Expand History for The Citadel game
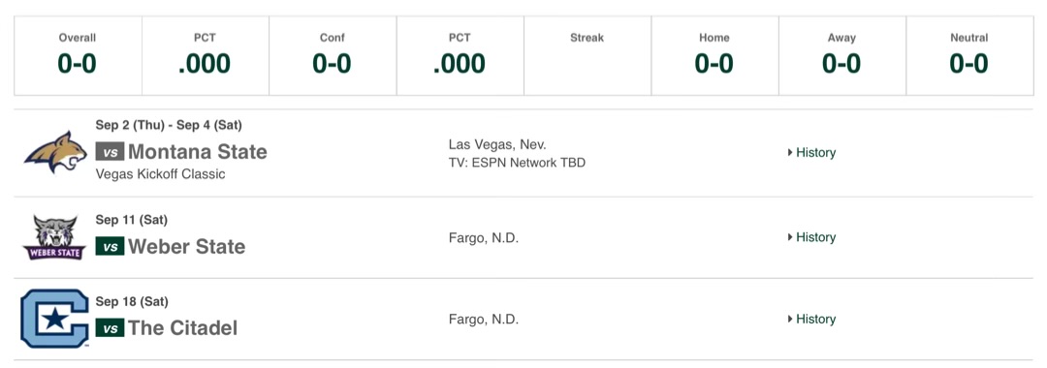The width and height of the screenshot is (1047, 368). coord(811,320)
